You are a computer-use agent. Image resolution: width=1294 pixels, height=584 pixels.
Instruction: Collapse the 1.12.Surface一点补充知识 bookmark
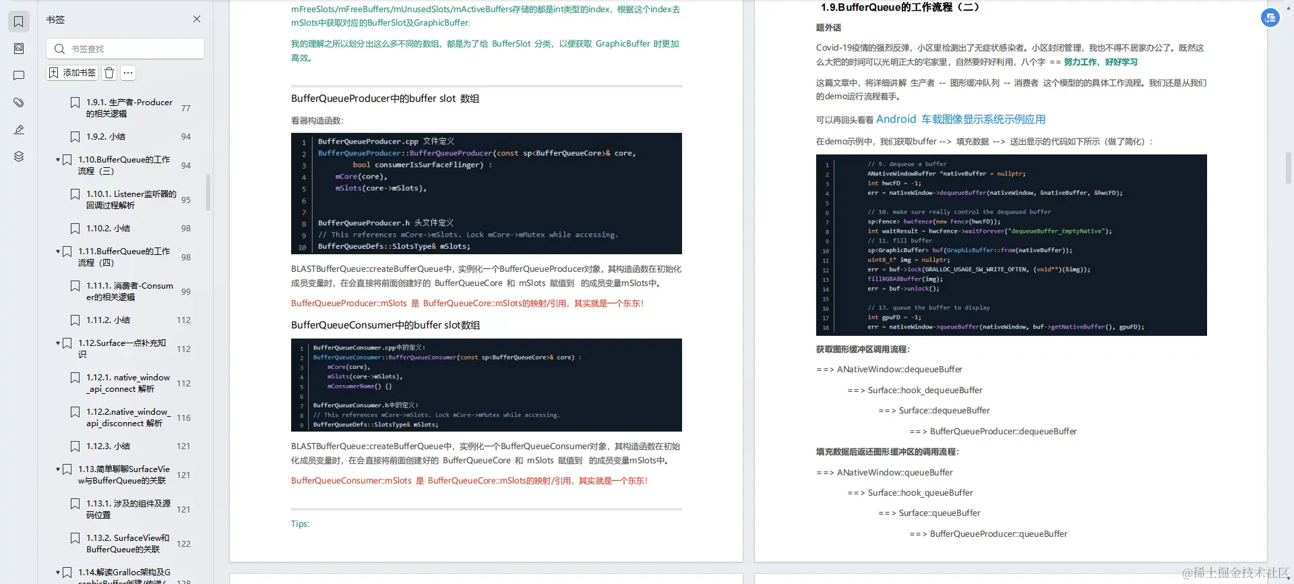pyautogui.click(x=58, y=343)
